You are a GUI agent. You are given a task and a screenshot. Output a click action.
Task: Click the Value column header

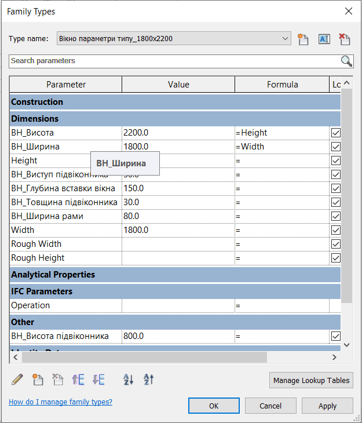point(178,85)
